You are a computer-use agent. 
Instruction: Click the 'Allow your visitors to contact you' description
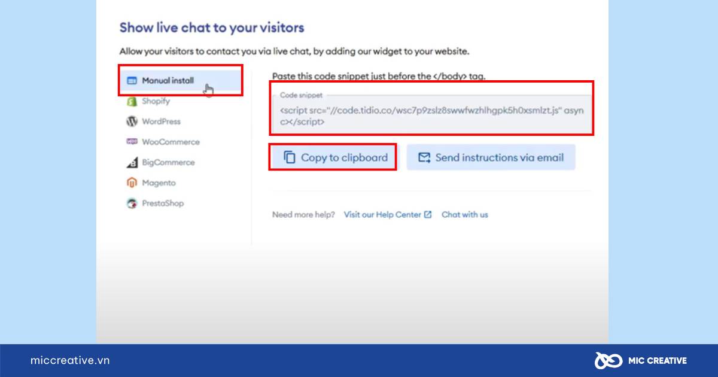[294, 51]
